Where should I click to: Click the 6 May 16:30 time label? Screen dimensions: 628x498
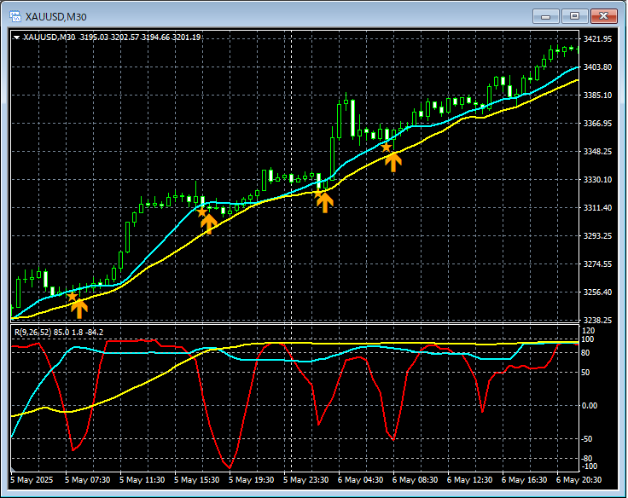coord(524,479)
